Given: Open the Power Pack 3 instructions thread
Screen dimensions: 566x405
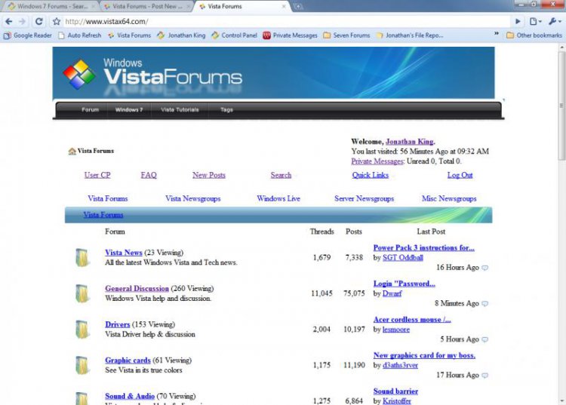Looking at the screenshot, I should point(424,248).
